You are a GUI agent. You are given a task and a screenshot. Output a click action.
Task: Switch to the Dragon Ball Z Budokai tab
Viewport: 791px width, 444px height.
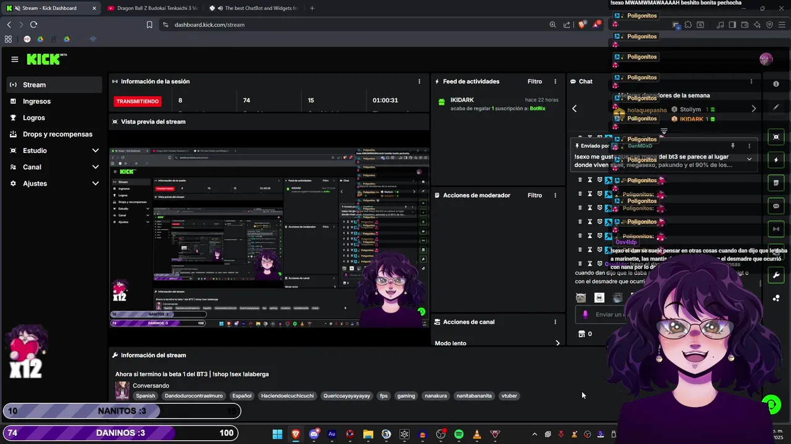tap(153, 8)
